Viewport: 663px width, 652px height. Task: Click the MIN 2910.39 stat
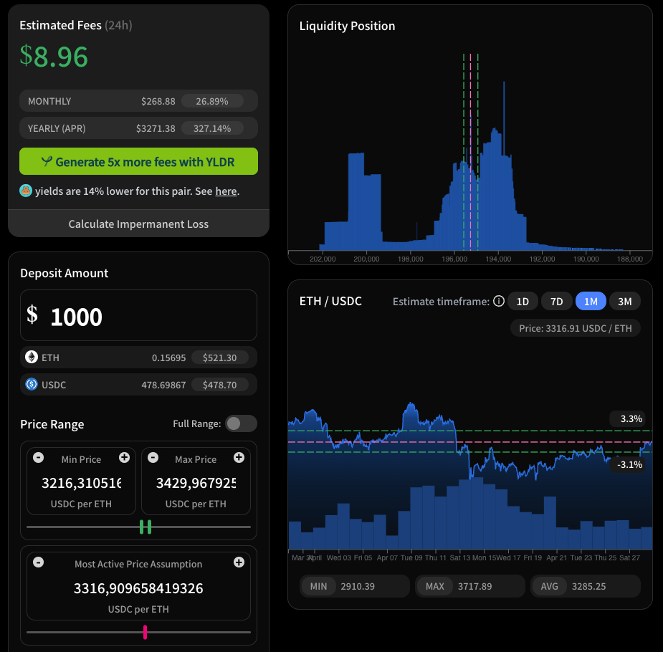[355, 586]
